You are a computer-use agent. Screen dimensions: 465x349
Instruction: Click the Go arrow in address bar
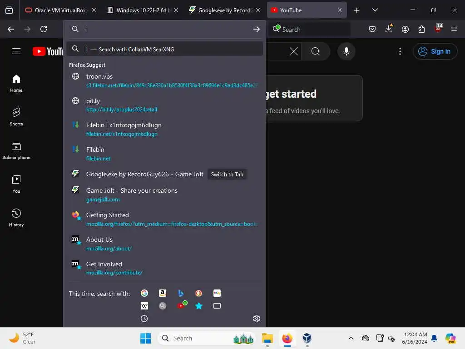coord(257,29)
